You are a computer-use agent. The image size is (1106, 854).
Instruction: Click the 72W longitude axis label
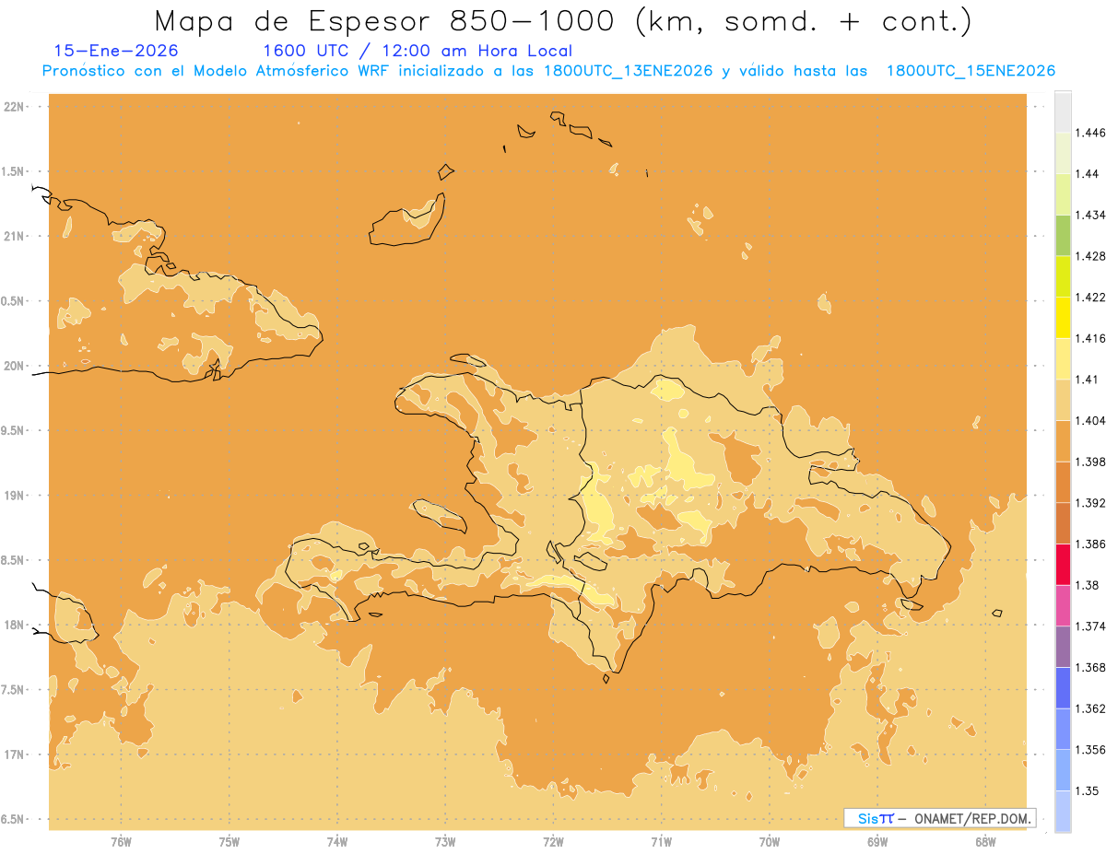(553, 842)
